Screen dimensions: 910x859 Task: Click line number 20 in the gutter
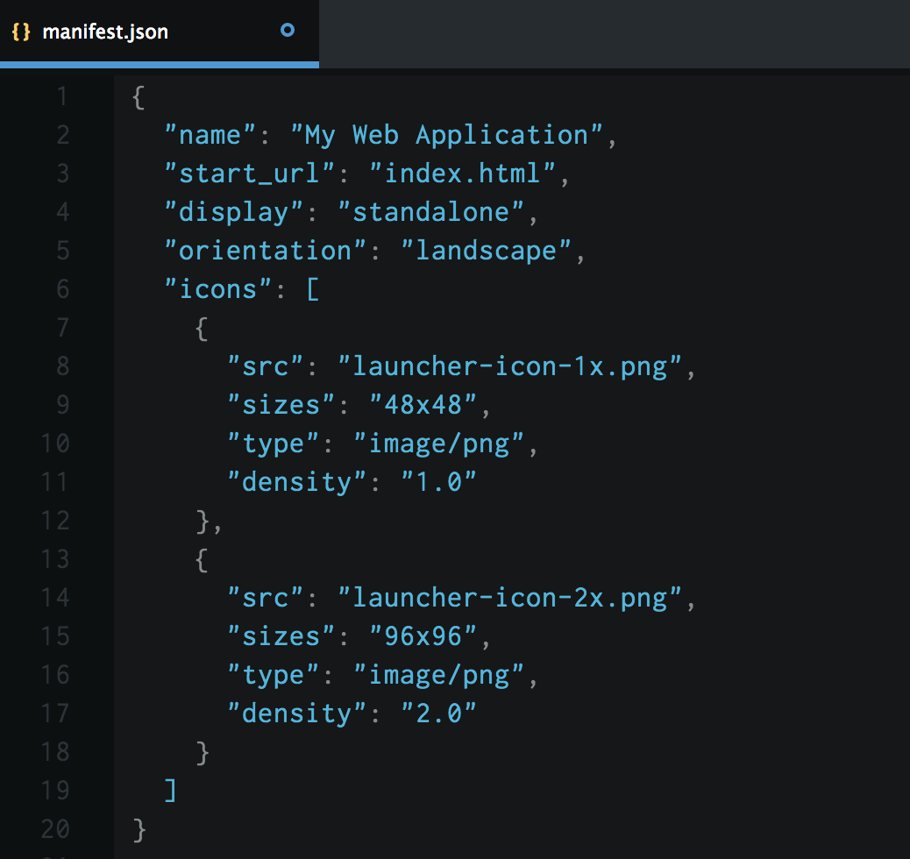[55, 829]
